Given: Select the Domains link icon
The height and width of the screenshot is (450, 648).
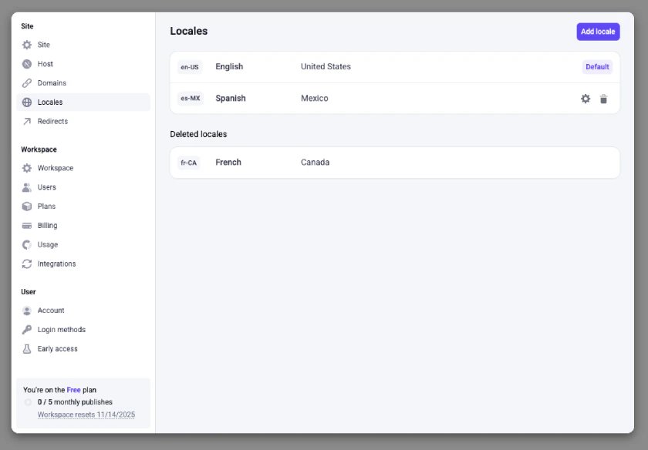Looking at the screenshot, I should click(x=25, y=82).
